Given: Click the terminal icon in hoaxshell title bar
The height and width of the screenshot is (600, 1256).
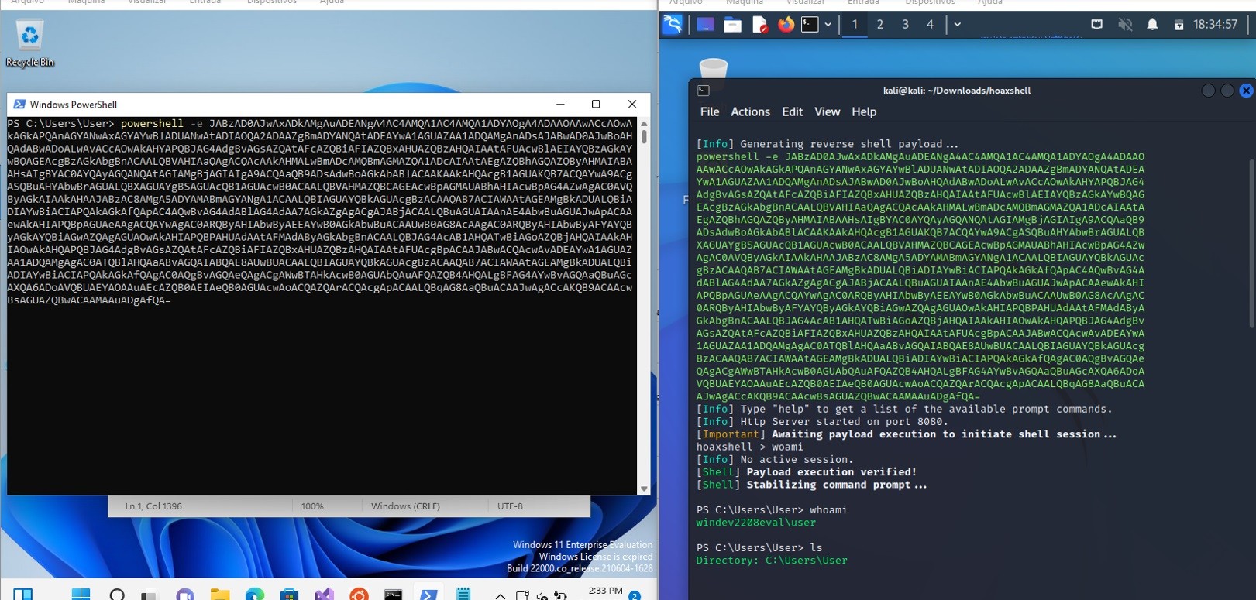Looking at the screenshot, I should 704,91.
